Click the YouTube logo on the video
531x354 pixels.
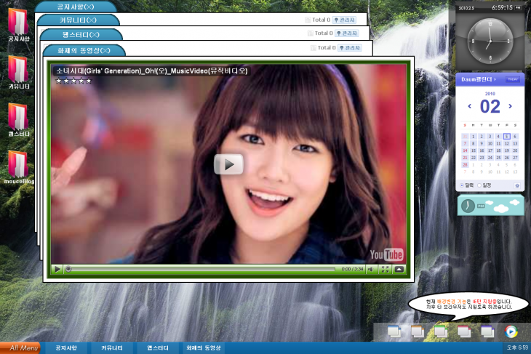386,254
